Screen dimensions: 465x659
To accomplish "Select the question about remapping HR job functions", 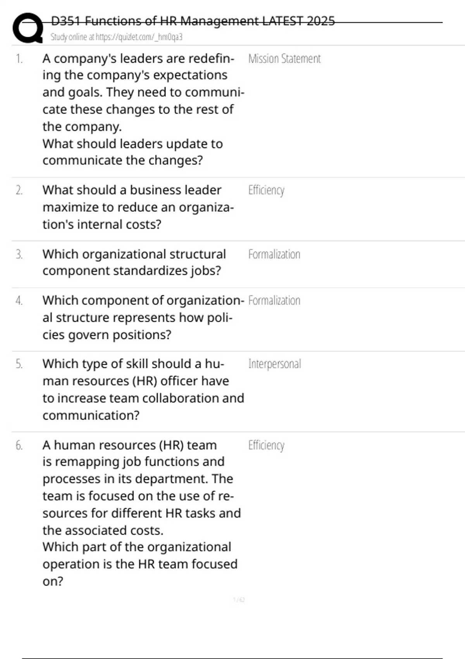I will (141, 512).
